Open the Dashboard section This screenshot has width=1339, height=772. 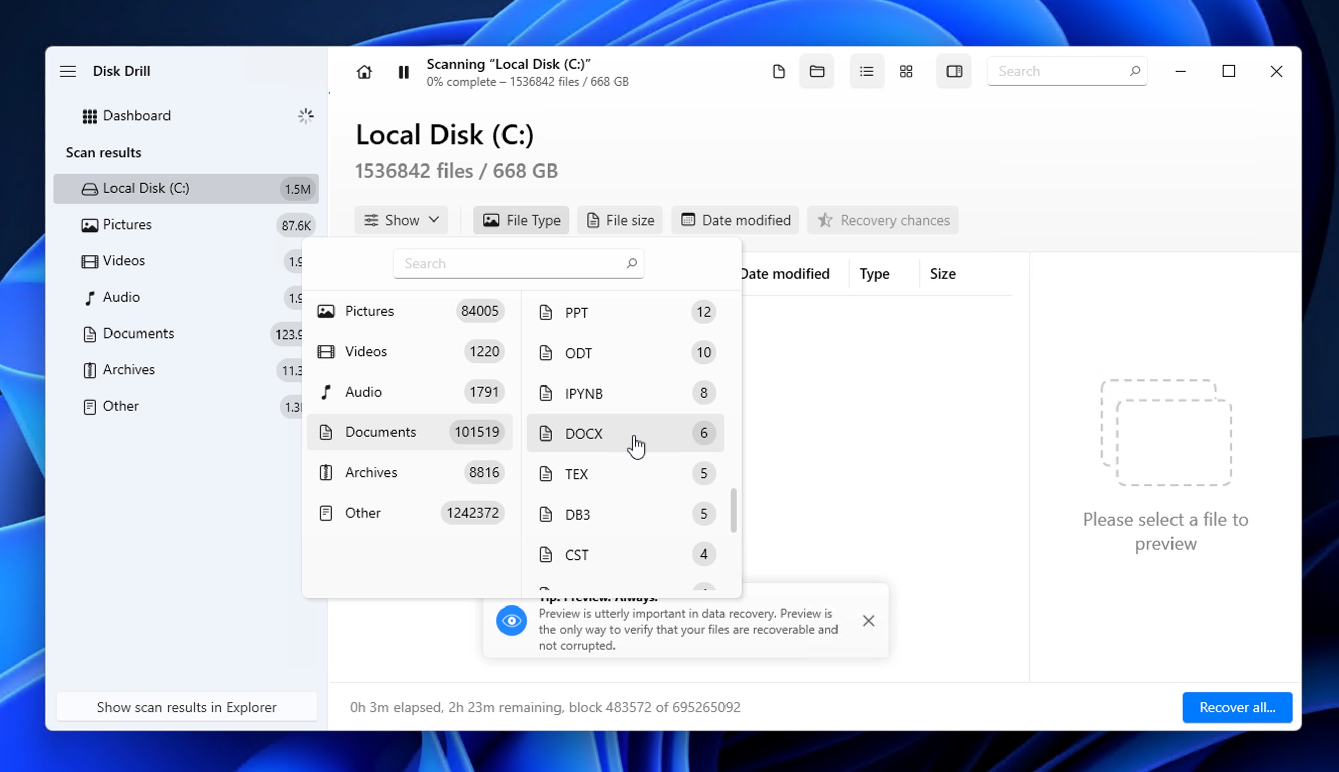pyautogui.click(x=137, y=116)
